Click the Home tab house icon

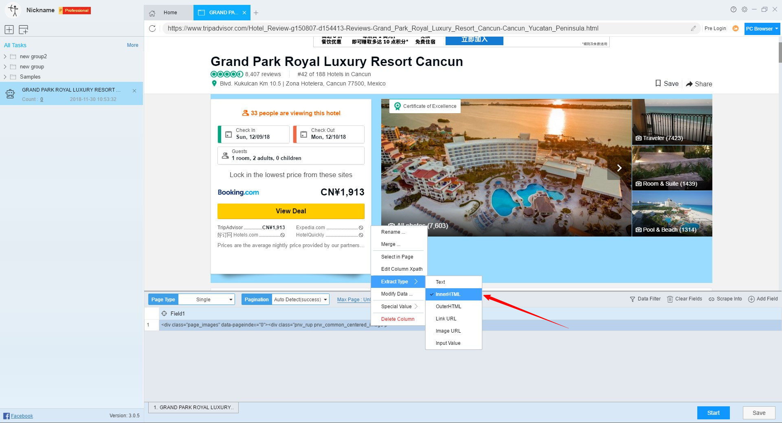click(x=152, y=13)
